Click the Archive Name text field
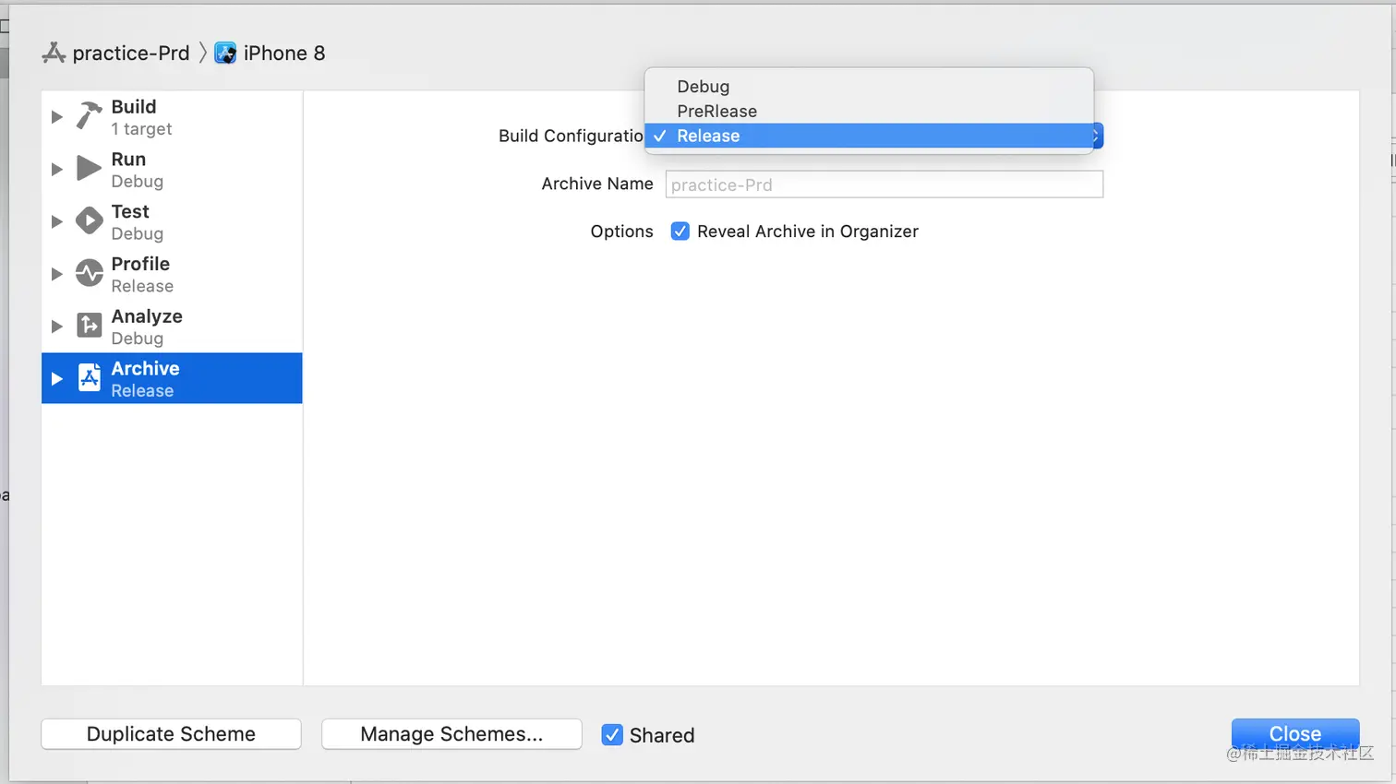 pyautogui.click(x=884, y=184)
